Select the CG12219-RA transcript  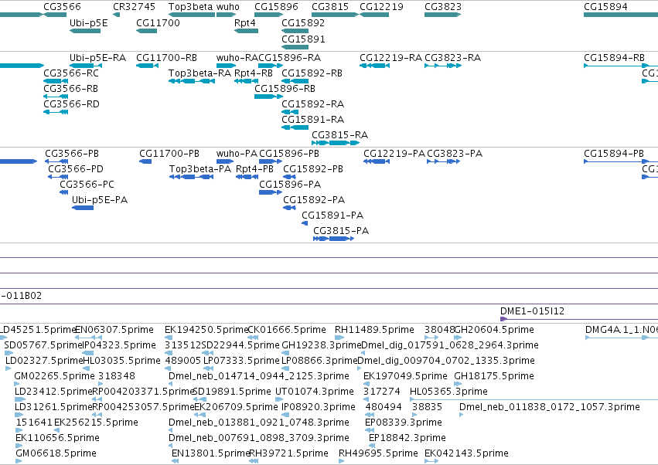coord(390,58)
